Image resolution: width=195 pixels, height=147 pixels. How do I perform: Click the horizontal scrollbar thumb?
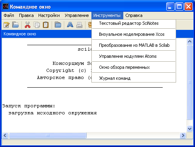(48, 135)
